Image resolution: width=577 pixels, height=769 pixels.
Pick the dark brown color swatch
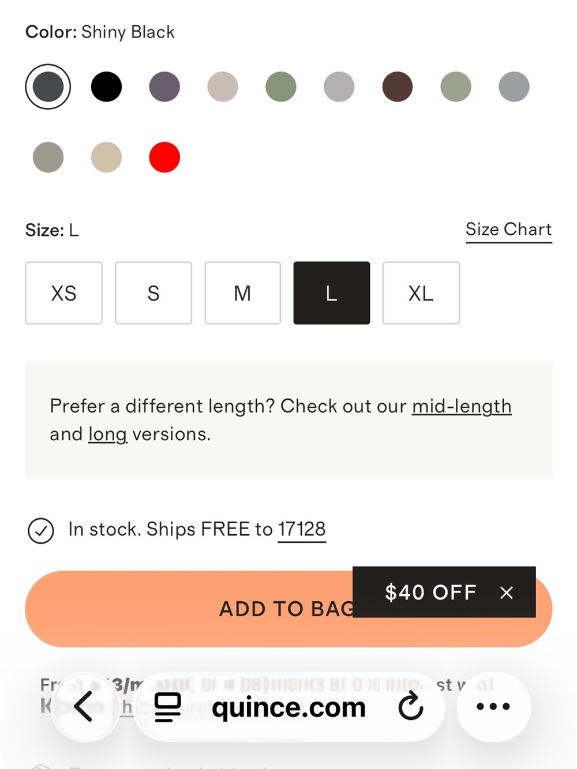pyautogui.click(x=398, y=87)
